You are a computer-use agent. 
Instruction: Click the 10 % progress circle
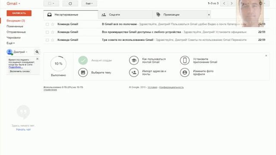(x=59, y=64)
